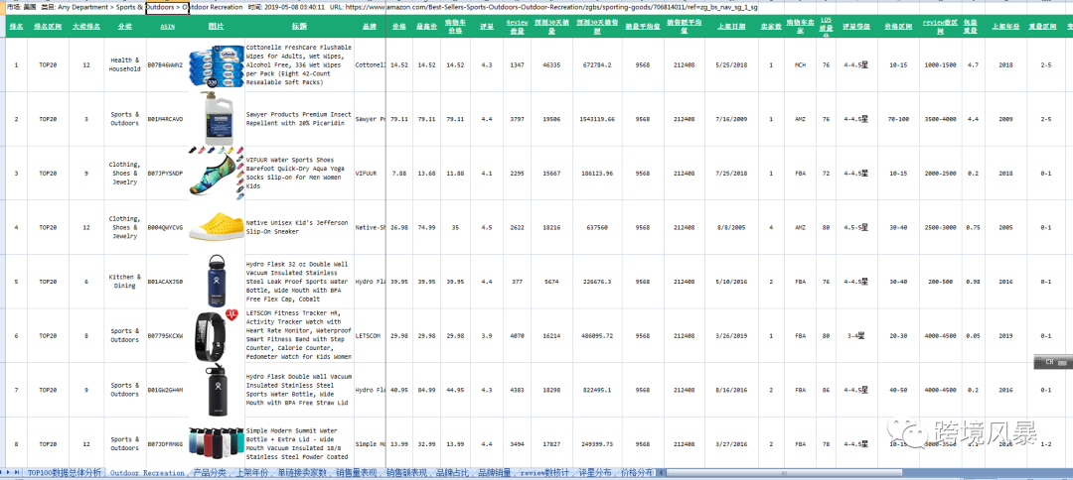Switch to the 产品分类 sheet tab
The width and height of the screenshot is (1073, 480).
(x=210, y=472)
